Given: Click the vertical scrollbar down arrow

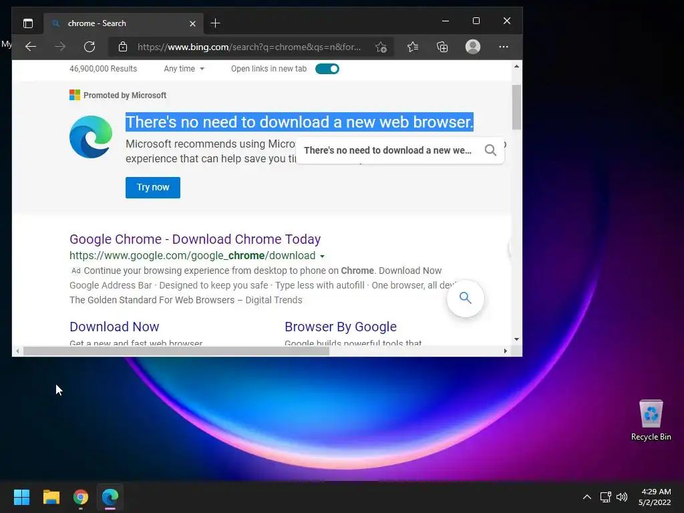Looking at the screenshot, I should (516, 339).
